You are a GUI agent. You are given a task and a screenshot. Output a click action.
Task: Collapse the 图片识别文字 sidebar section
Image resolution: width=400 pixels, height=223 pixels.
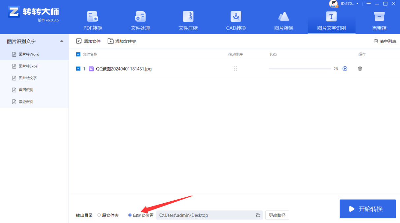pyautogui.click(x=62, y=41)
